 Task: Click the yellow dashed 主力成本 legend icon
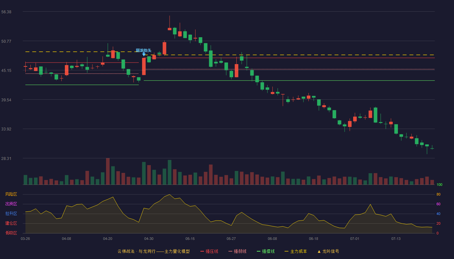287,252
